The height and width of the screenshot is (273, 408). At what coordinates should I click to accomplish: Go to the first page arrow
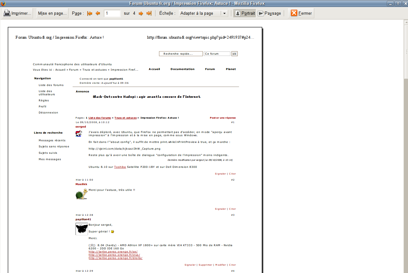pos(90,13)
